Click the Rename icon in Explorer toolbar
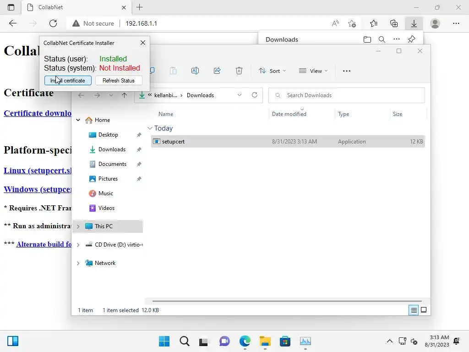Screen dimensions: 469x352 (195, 71)
